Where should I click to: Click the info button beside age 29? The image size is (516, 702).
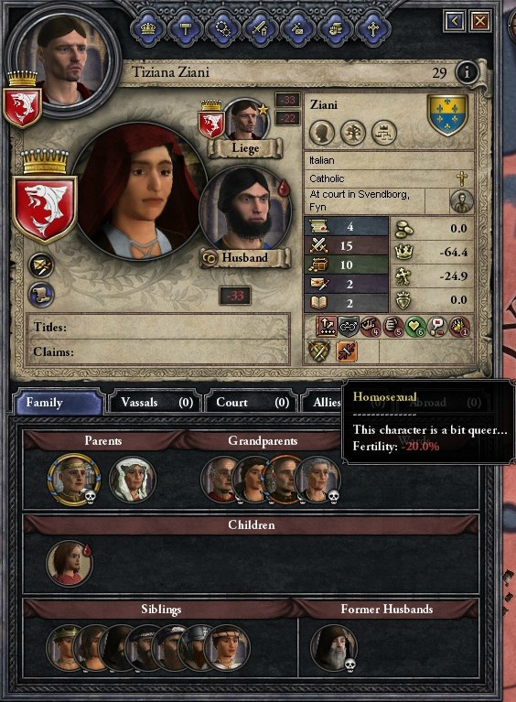pos(467,71)
